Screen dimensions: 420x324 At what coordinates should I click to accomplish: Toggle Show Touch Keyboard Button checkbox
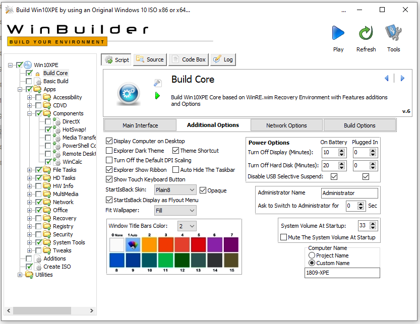(109, 179)
